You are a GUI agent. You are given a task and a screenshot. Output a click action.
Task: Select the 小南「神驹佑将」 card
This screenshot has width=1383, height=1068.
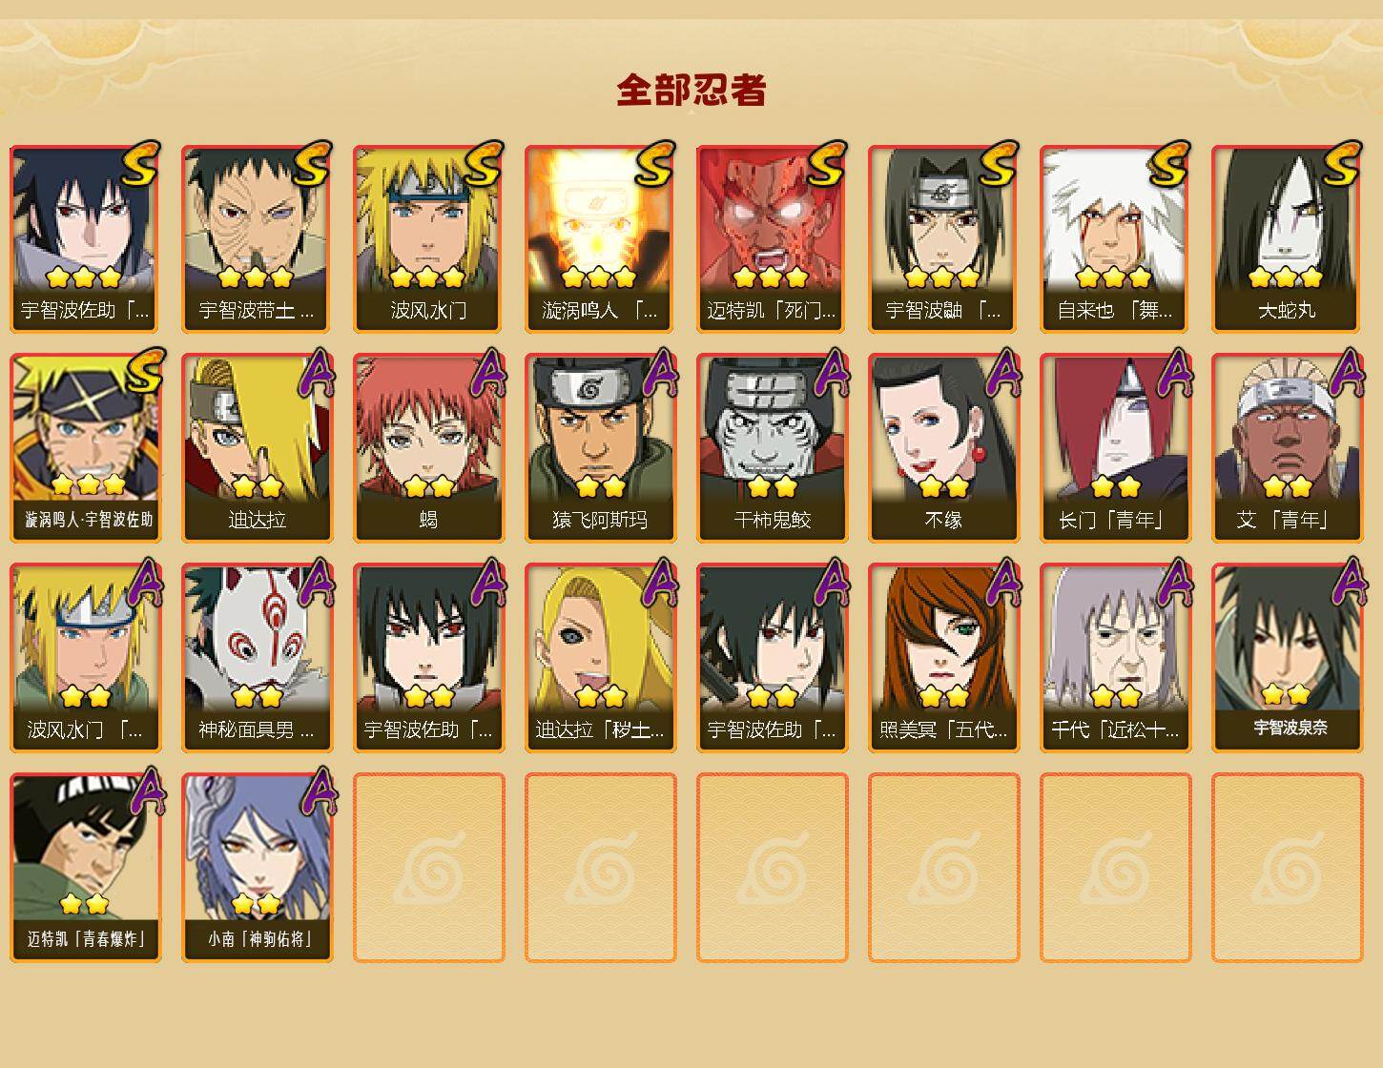[x=257, y=868]
